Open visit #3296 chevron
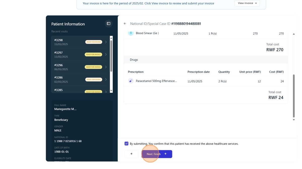 (106, 67)
